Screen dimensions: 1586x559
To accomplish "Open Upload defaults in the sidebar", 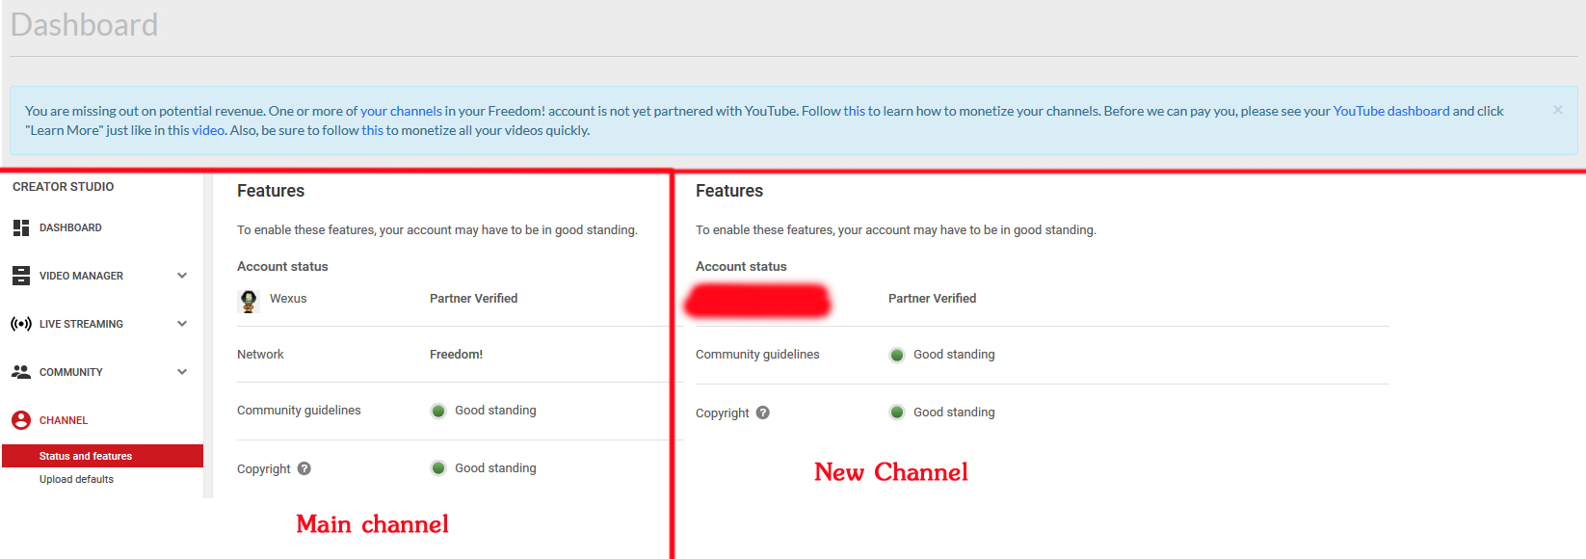I will (76, 479).
